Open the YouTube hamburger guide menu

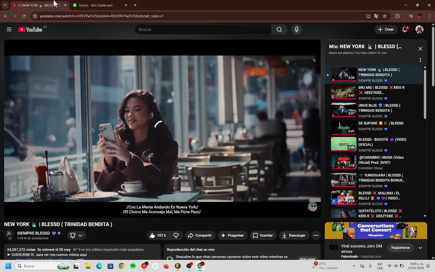[9, 29]
